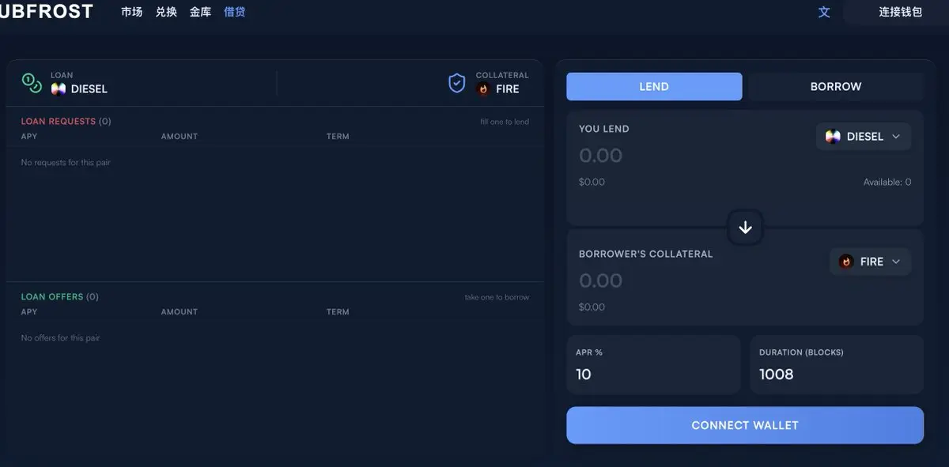The height and width of the screenshot is (467, 949).
Task: Click the FIRE token icon in collateral header
Action: click(483, 89)
